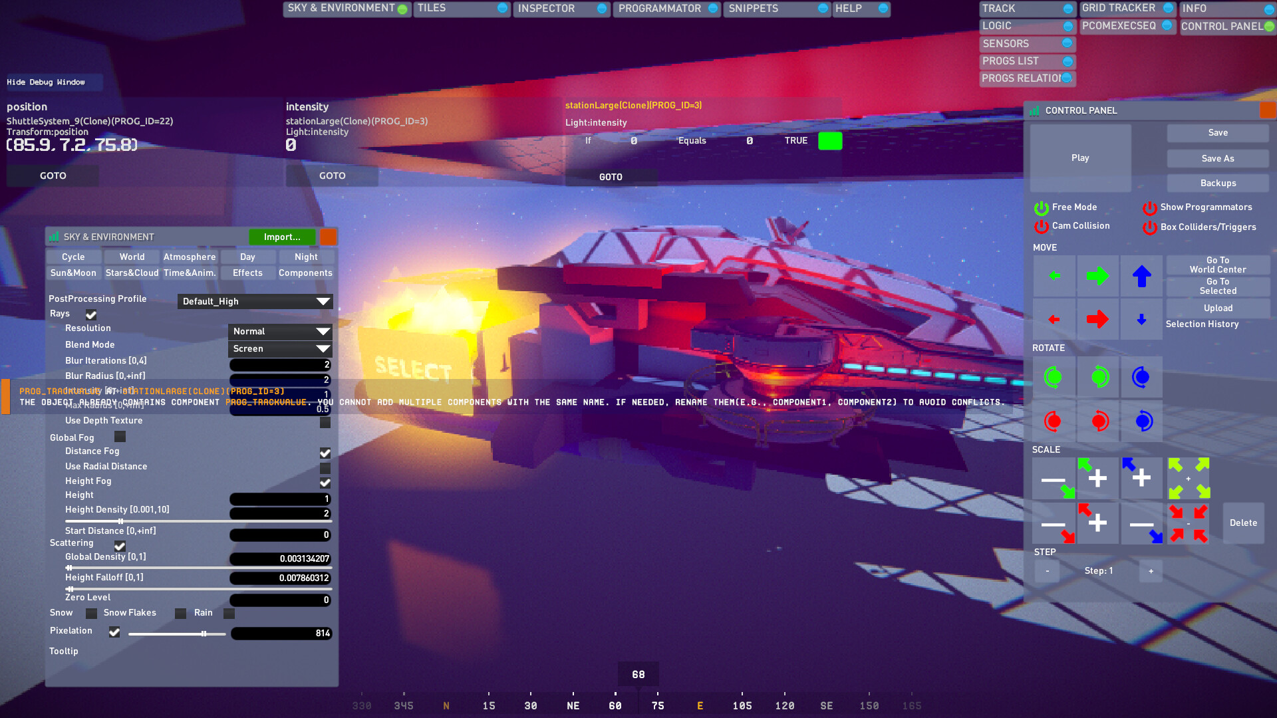Select the blue rotate icon in ROTATE section
This screenshot has width=1277, height=718.
(x=1141, y=377)
